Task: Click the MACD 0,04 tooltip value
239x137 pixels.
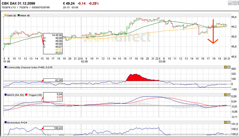Action: tap(59, 94)
